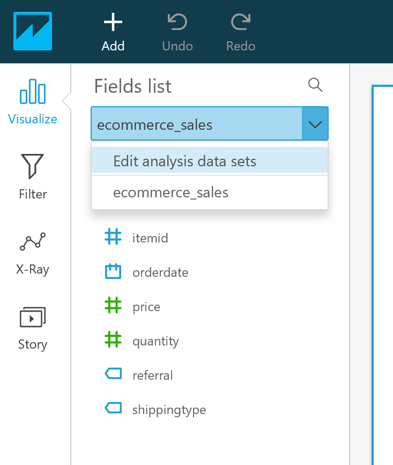393x465 pixels.
Task: Select the orderdate date field
Action: click(160, 272)
